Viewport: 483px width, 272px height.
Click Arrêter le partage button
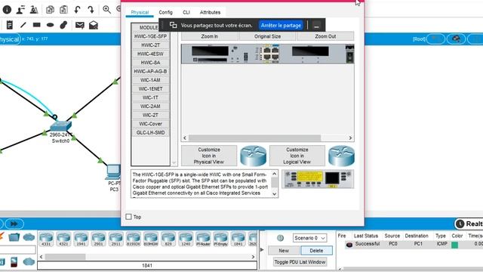(x=281, y=25)
